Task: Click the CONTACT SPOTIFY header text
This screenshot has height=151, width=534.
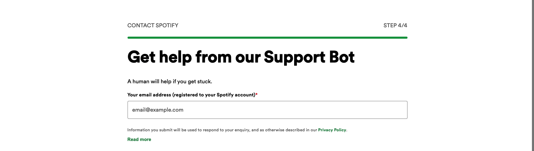Action: click(x=153, y=25)
